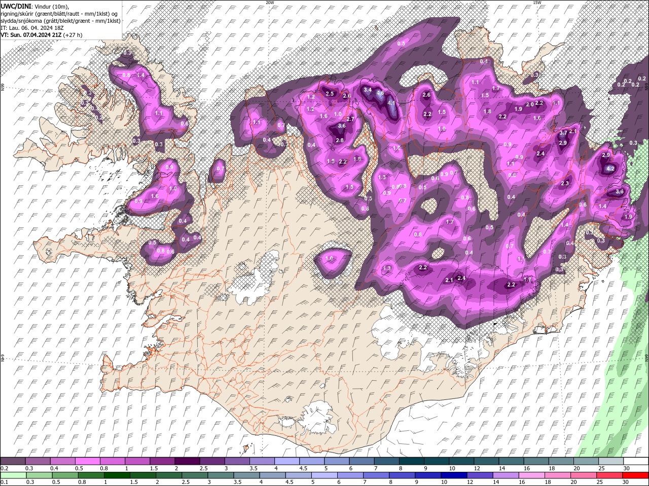
Task: Click the '(+27 h)' forecast offset text
Action: [73, 35]
